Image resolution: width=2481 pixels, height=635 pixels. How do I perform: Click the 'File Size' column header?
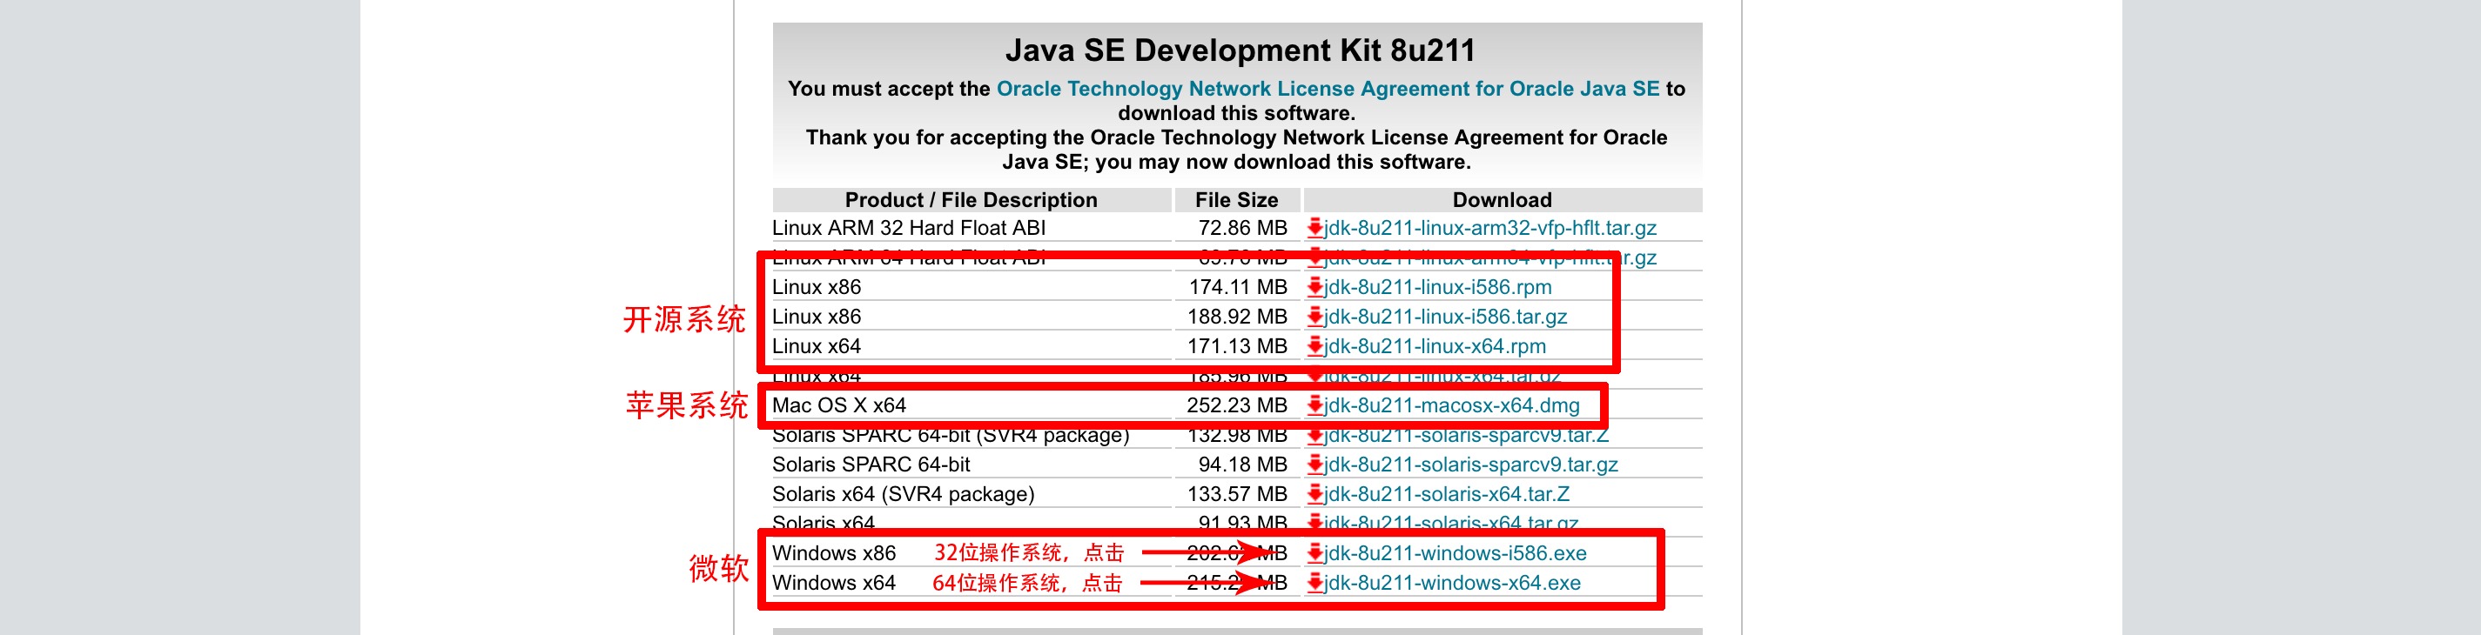pos(1237,200)
